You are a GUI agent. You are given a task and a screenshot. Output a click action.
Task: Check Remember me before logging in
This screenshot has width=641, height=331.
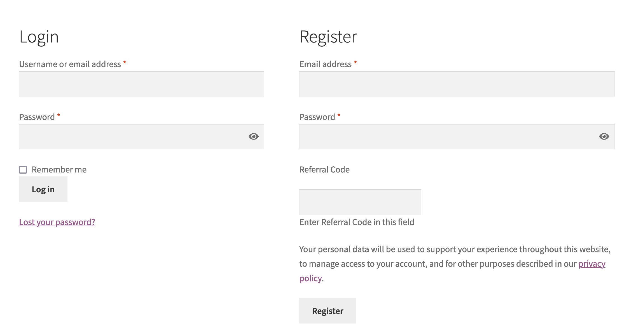(23, 169)
